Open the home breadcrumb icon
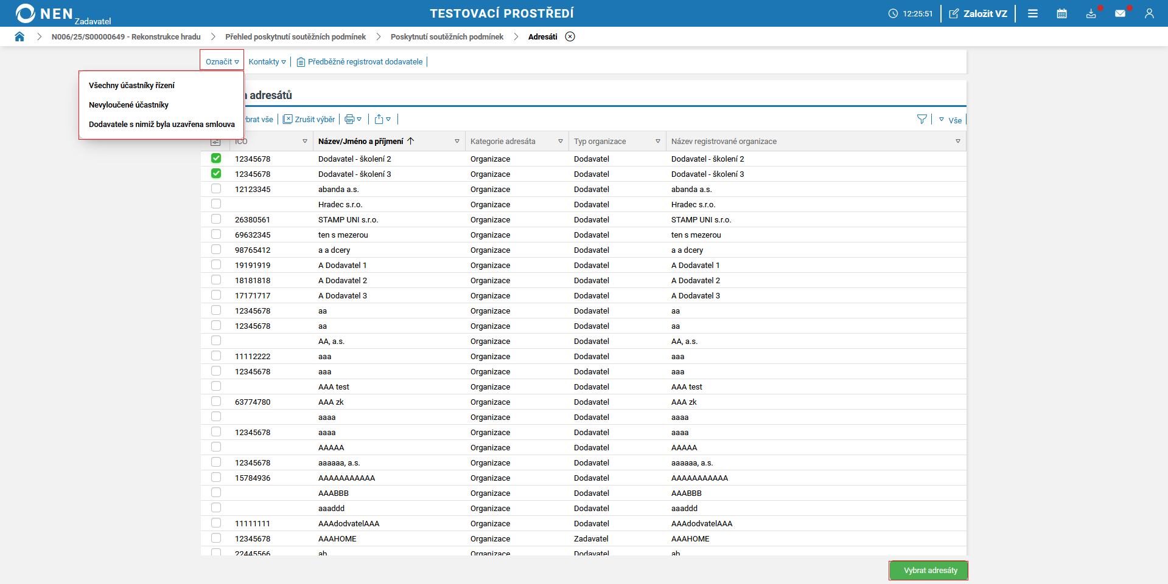Image resolution: width=1168 pixels, height=584 pixels. (19, 36)
